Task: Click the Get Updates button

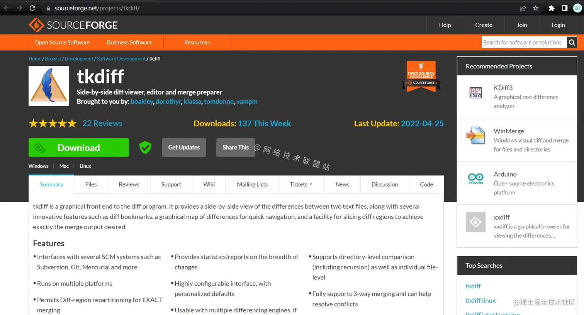Action: pos(184,148)
